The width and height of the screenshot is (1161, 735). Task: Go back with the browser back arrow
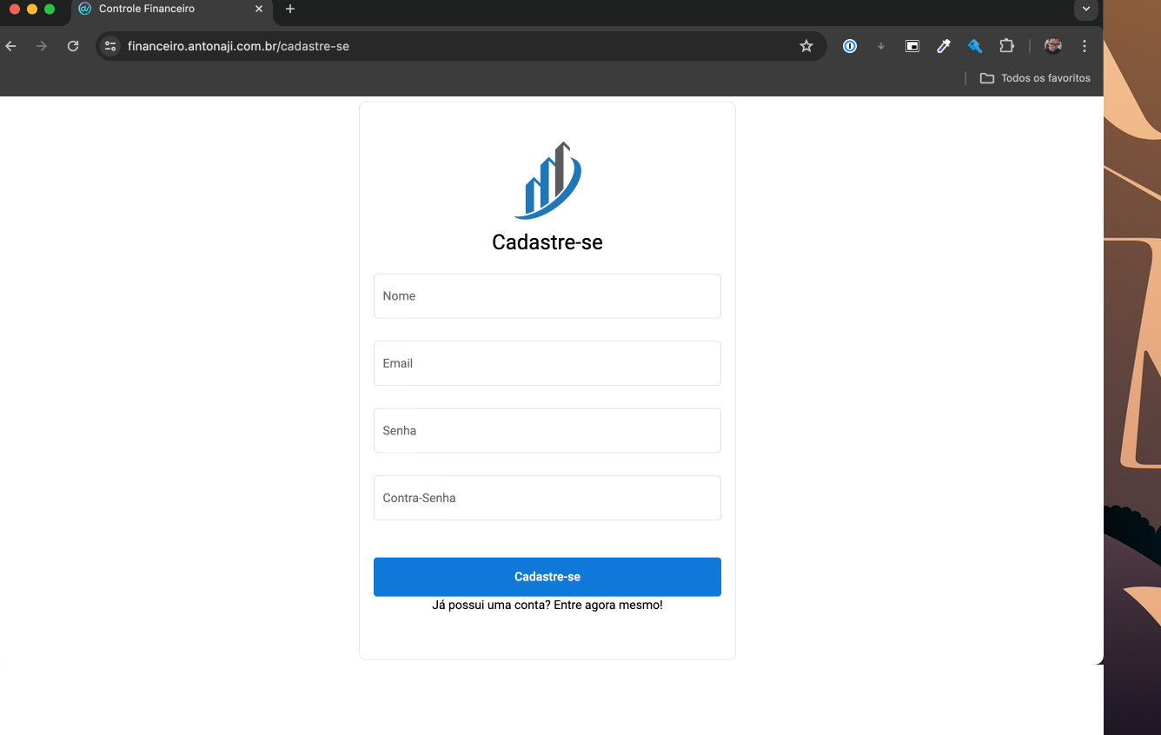pos(10,46)
